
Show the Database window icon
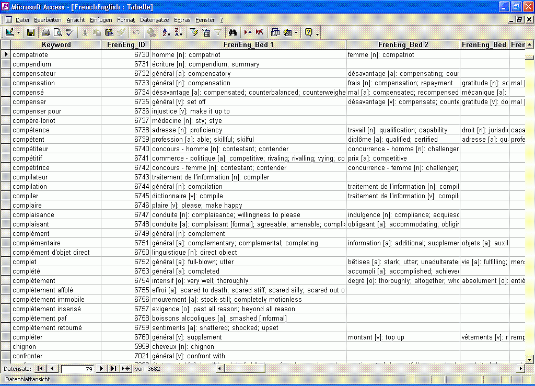275,32
